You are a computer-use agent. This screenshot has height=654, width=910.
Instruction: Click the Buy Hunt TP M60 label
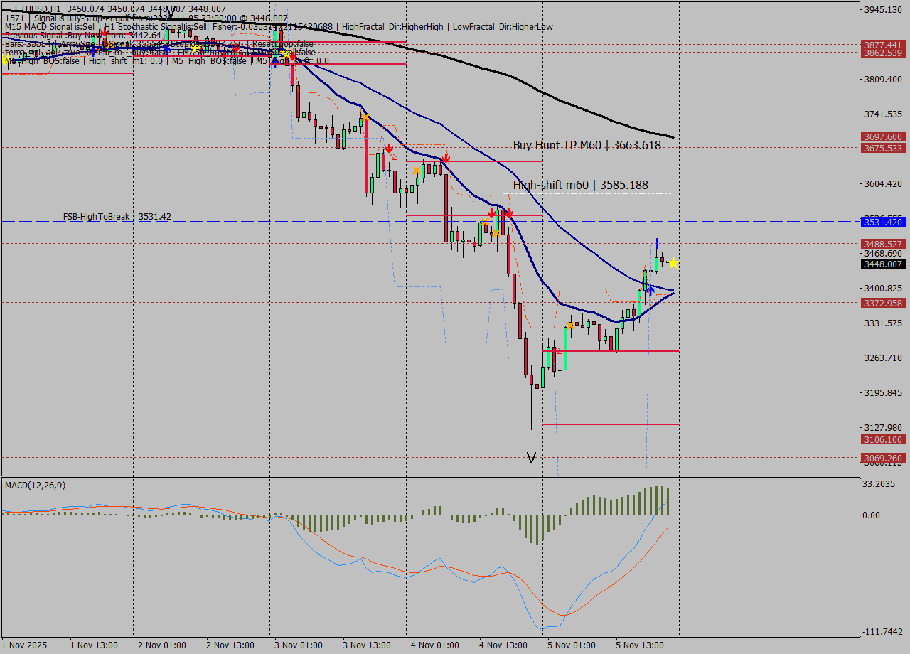(x=587, y=145)
